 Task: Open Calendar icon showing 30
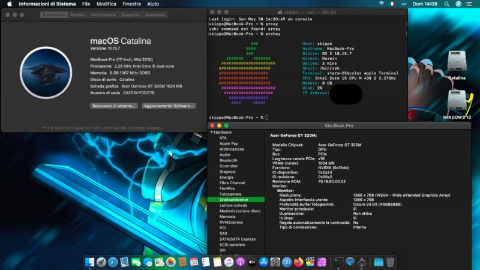click(194, 262)
